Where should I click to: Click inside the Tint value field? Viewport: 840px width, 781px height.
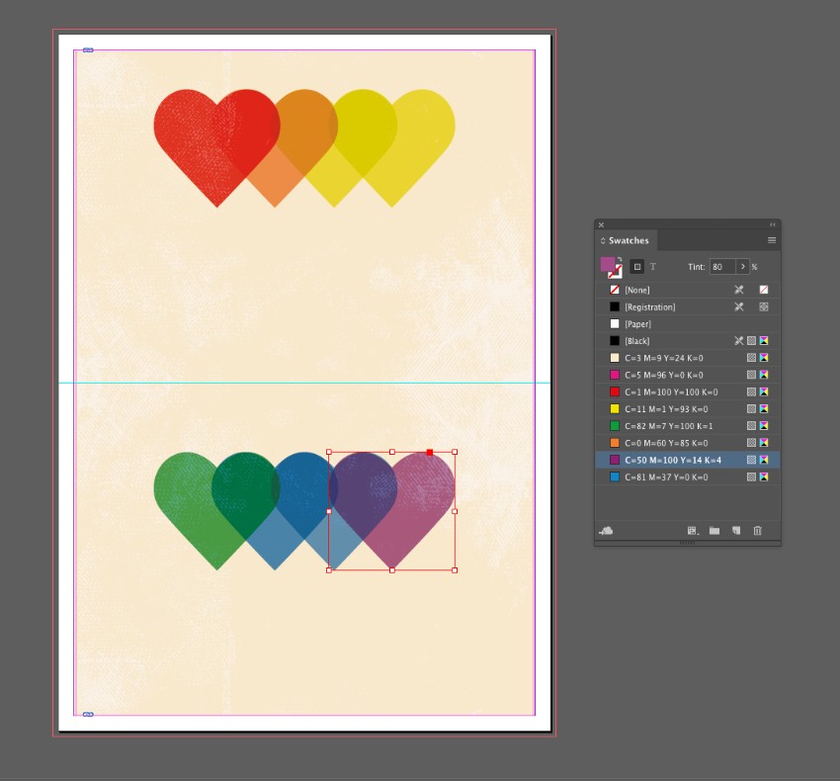722,266
